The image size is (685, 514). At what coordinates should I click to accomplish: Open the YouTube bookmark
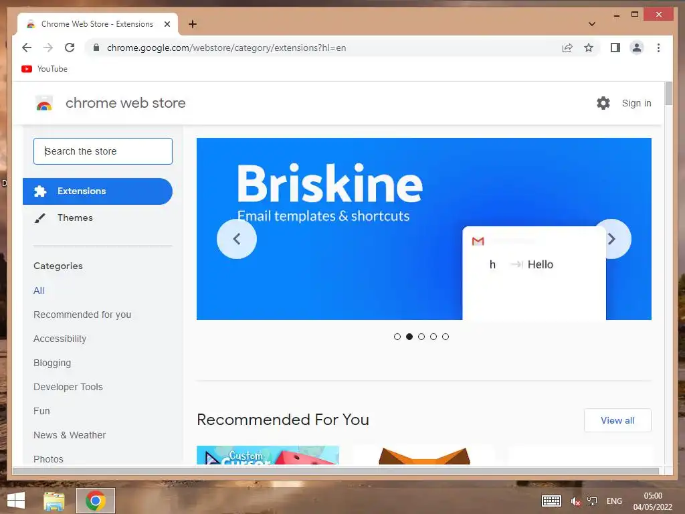pyautogui.click(x=45, y=69)
